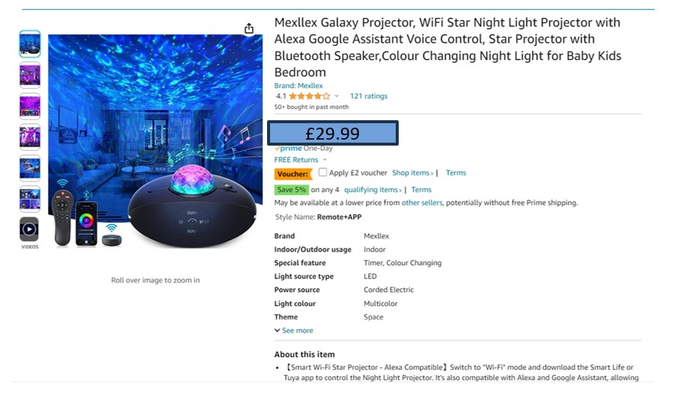
Task: Expand the star rating dropdown arrow
Action: 337,96
